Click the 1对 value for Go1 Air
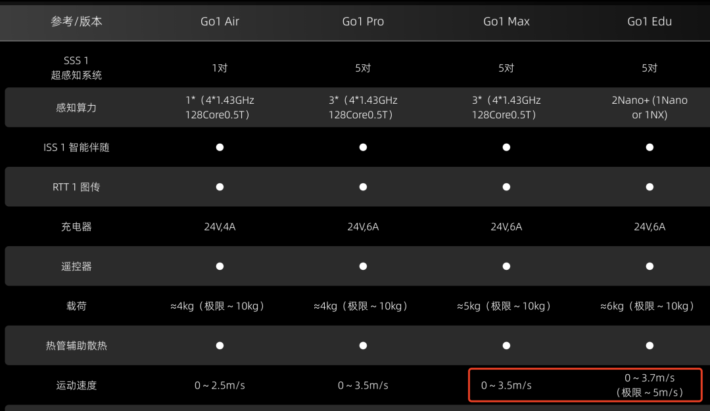 click(220, 68)
